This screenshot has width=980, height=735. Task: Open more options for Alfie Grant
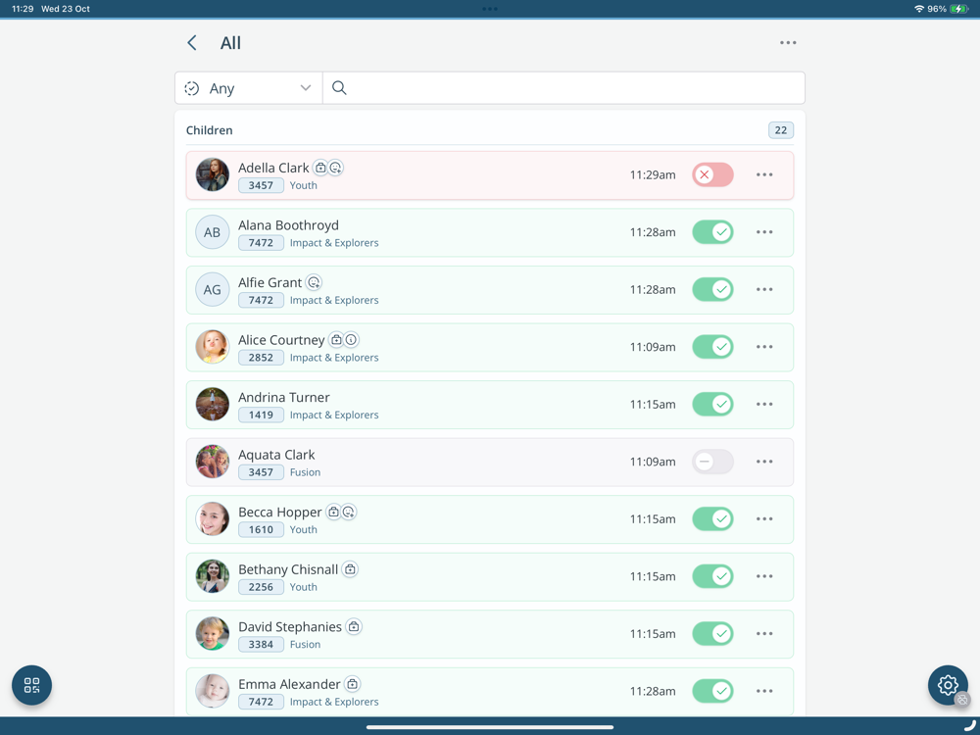(x=764, y=290)
